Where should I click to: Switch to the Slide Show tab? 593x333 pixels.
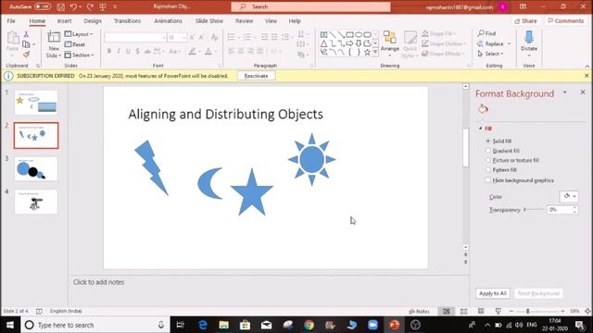(x=209, y=21)
